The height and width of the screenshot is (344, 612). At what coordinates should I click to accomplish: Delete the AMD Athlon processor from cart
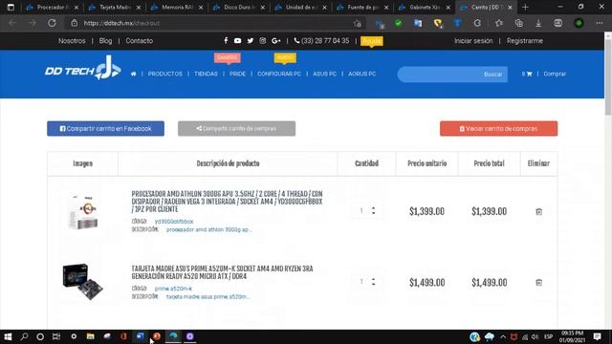tap(539, 211)
